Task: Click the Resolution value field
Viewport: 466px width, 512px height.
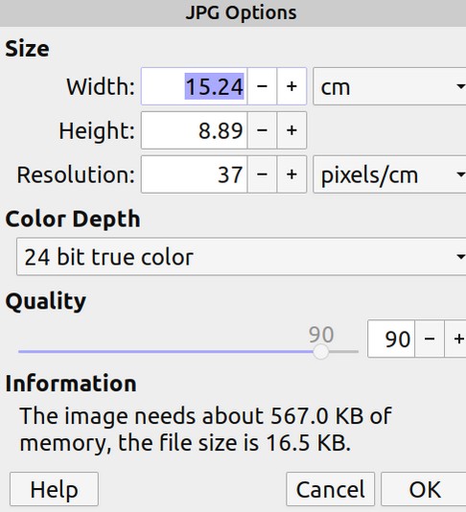Action: pyautogui.click(x=195, y=175)
